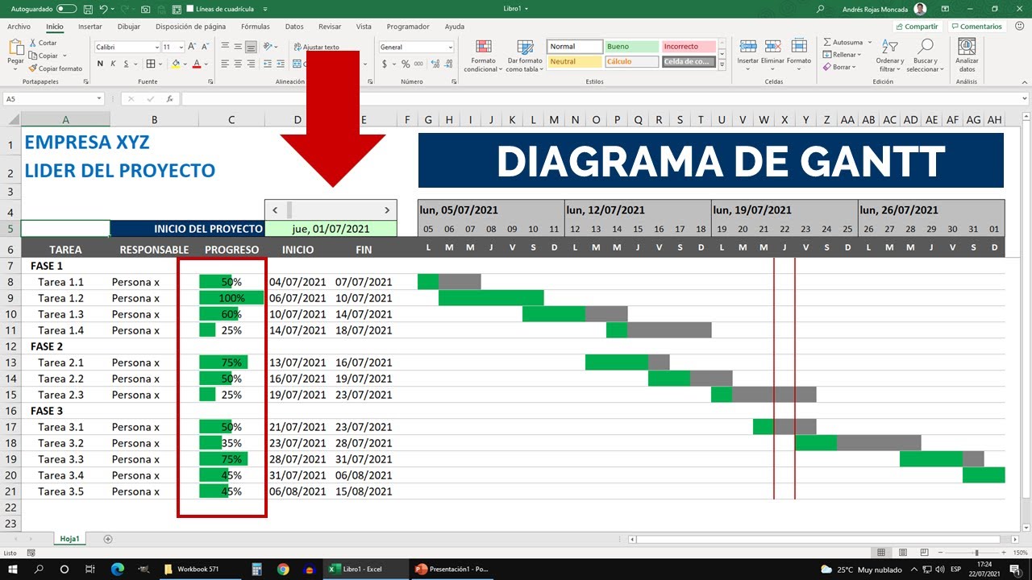Open Dar formato como tabla gallery
Screen dimensions: 1032x580
(x=525, y=56)
